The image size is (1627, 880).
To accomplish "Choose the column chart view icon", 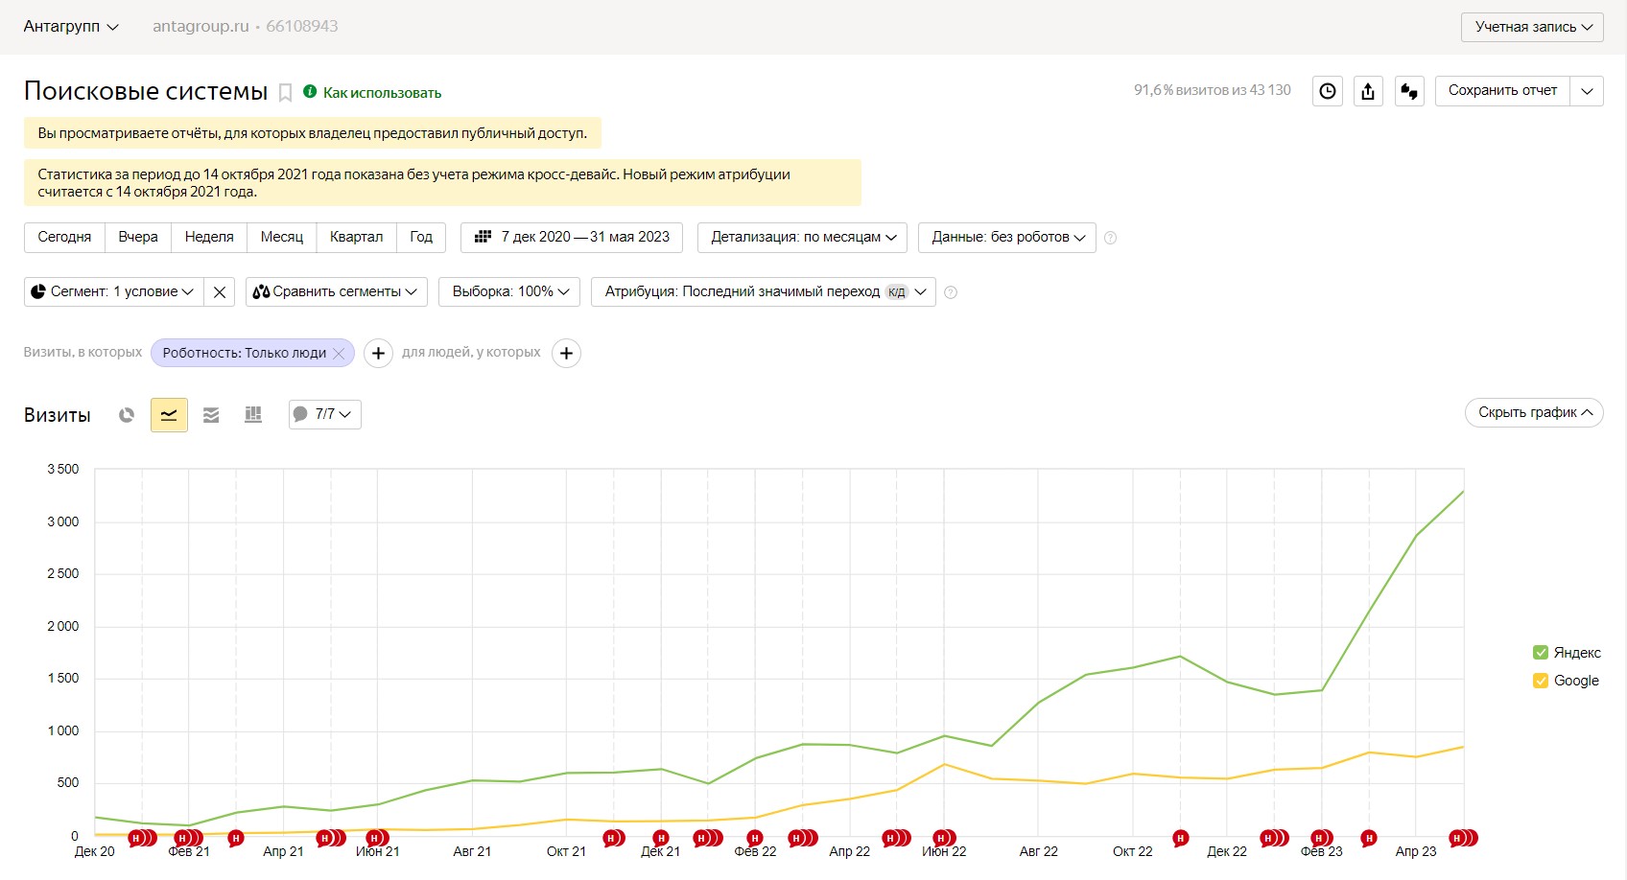I will [x=253, y=415].
